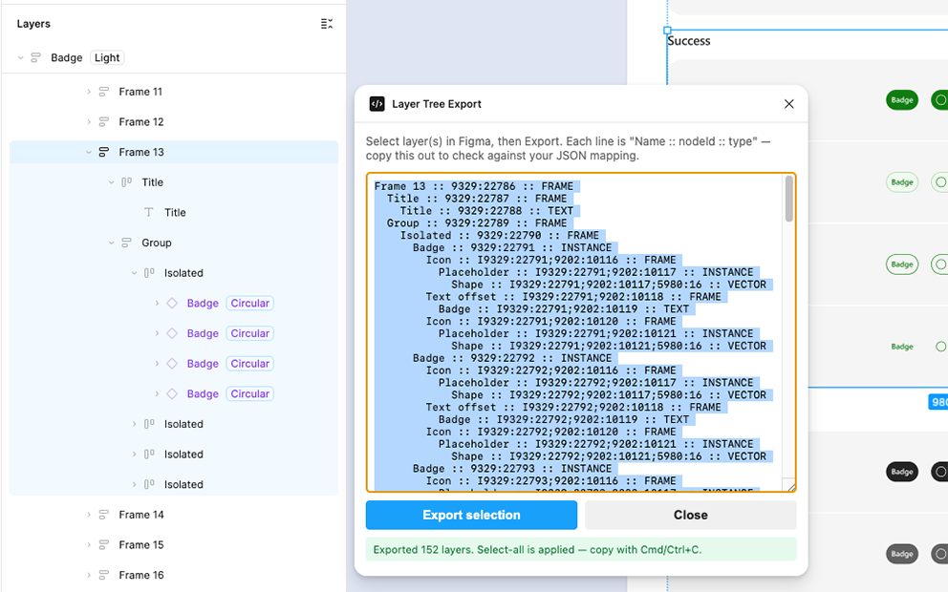Click the Layer Tree Export dialog title
948x592 pixels.
[x=437, y=104]
